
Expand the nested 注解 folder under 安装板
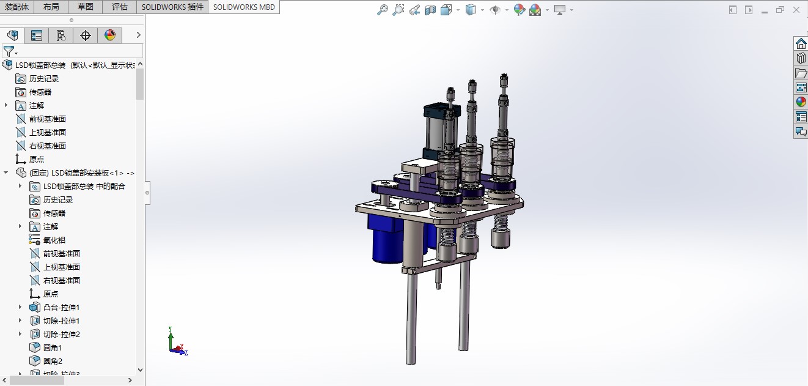[20, 226]
